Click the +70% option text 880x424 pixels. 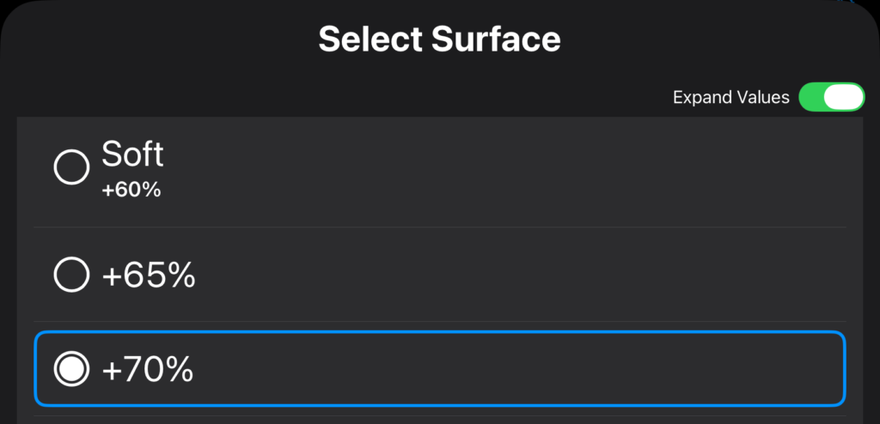147,369
